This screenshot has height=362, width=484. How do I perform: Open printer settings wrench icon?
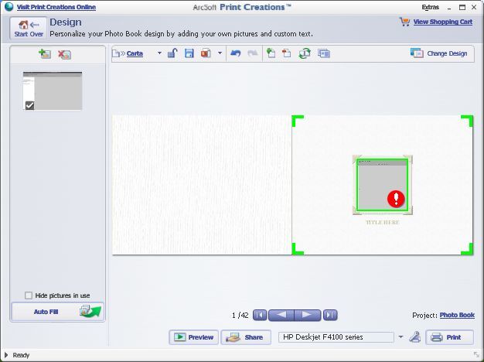point(414,336)
